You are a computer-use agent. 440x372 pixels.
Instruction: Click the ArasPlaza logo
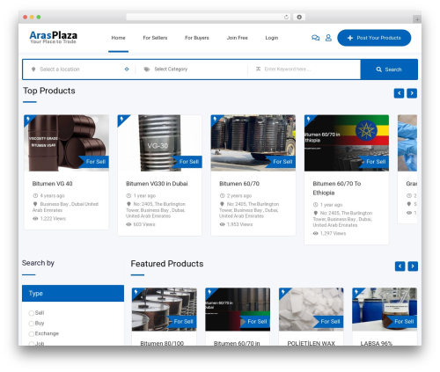tap(54, 37)
